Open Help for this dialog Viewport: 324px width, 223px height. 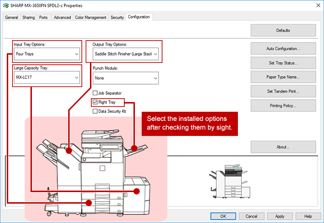click(x=308, y=216)
